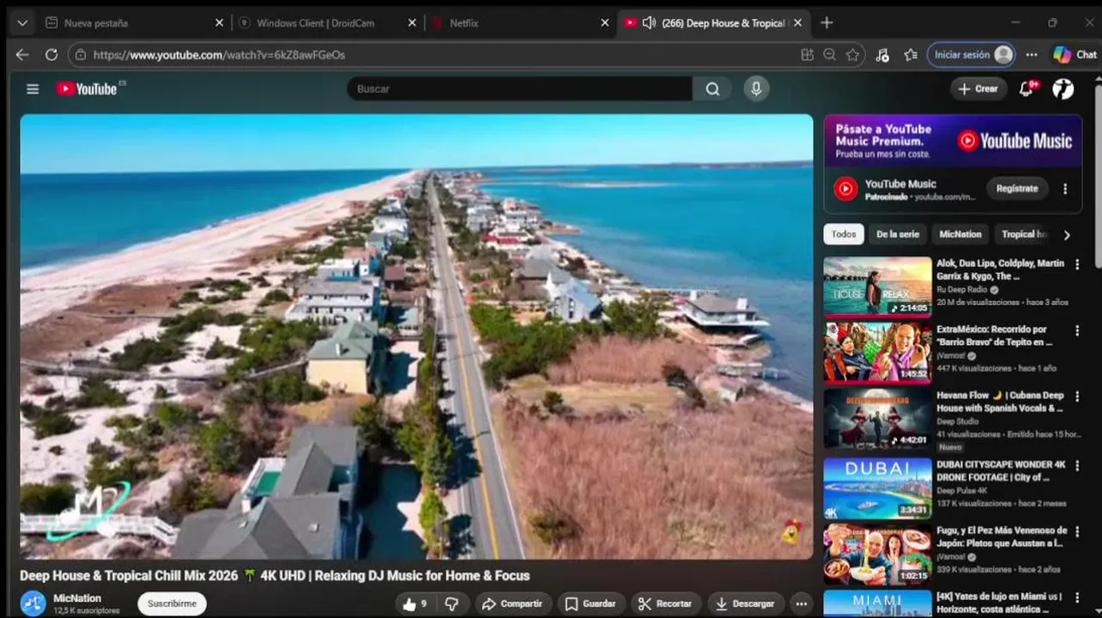Open MicNation channel avatar
The width and height of the screenshot is (1102, 618).
click(x=33, y=603)
